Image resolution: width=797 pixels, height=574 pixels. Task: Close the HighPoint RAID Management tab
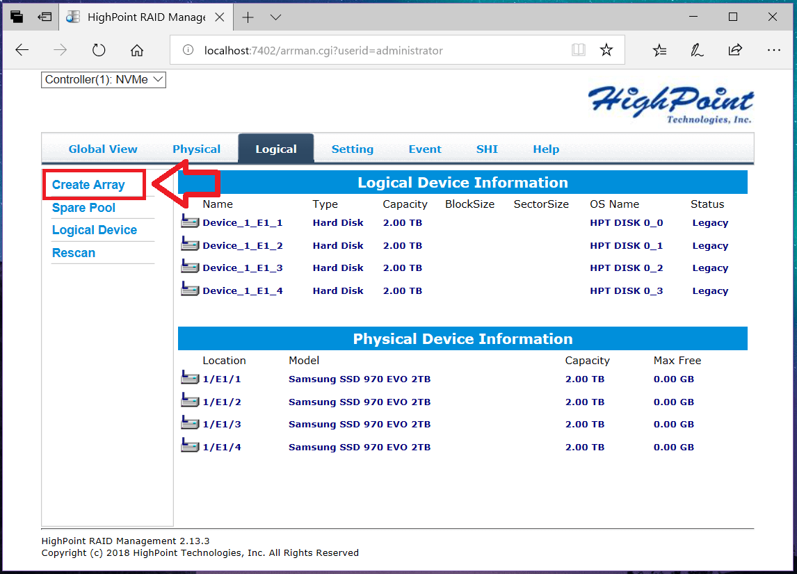tap(220, 17)
